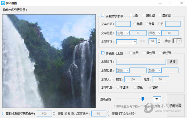Close the 水印设置 window
This screenshot has height=118, width=187.
point(181,3)
